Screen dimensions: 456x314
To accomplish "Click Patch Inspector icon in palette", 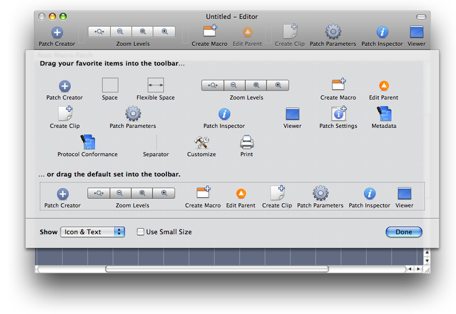I will tap(224, 114).
